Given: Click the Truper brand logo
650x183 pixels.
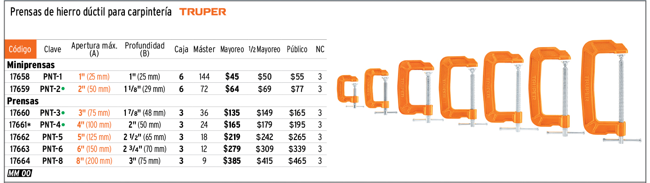Looking at the screenshot, I should [202, 12].
